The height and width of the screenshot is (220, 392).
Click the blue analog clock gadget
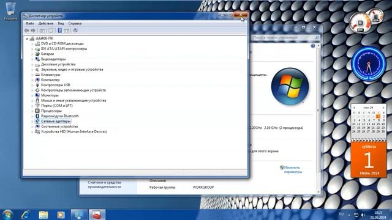click(369, 63)
